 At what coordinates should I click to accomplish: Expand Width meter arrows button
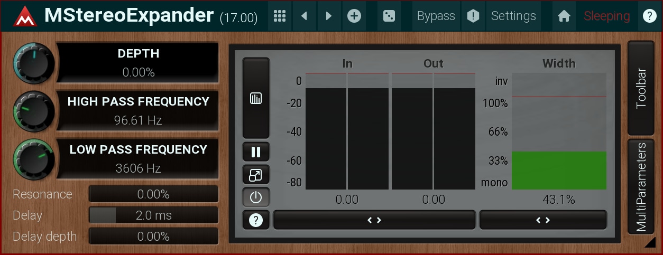point(543,220)
